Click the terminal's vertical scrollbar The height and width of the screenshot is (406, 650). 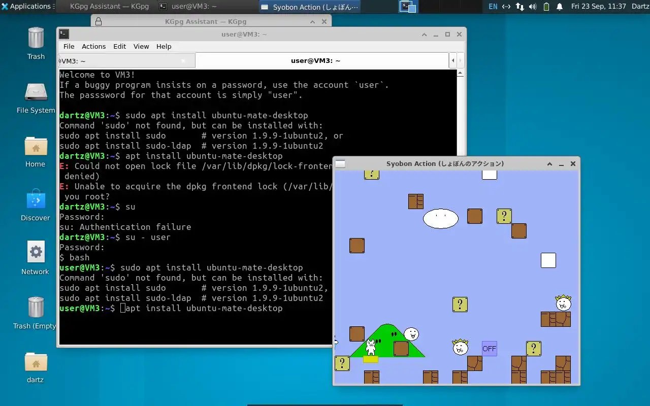coord(461,208)
